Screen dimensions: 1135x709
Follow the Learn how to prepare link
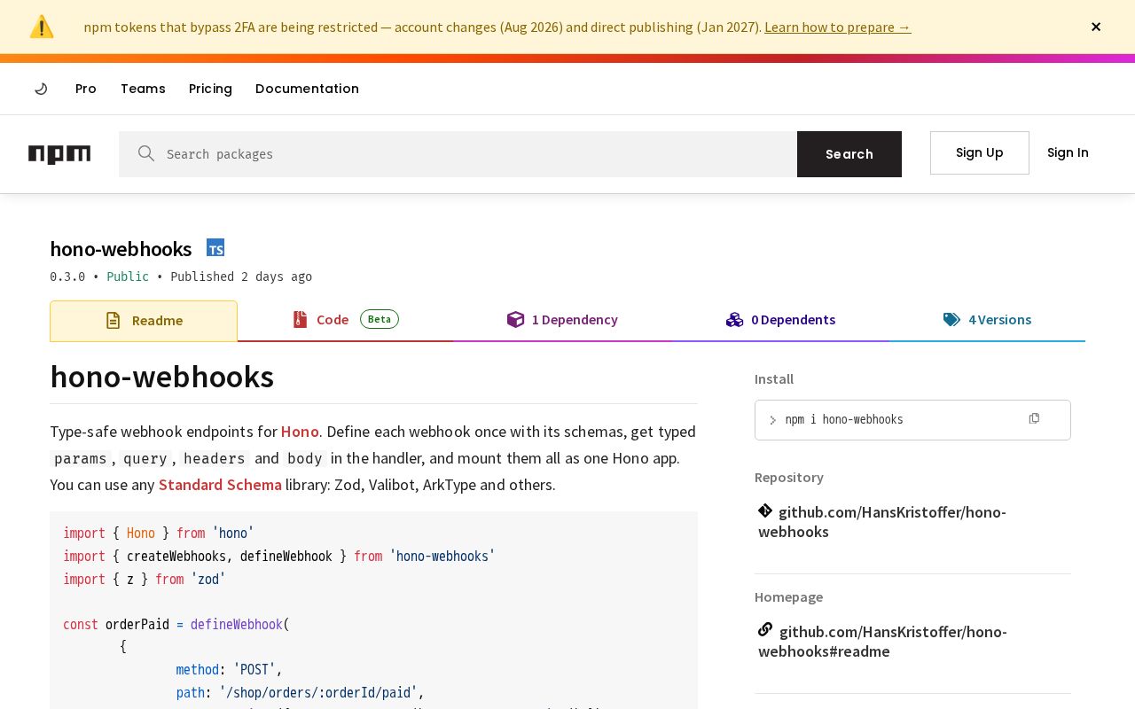[x=837, y=27]
